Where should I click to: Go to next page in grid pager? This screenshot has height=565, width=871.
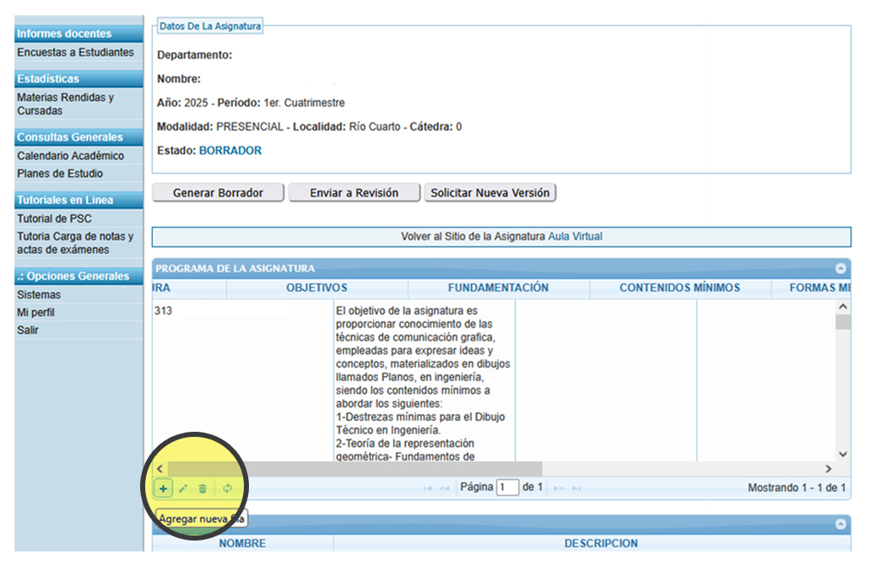click(558, 488)
